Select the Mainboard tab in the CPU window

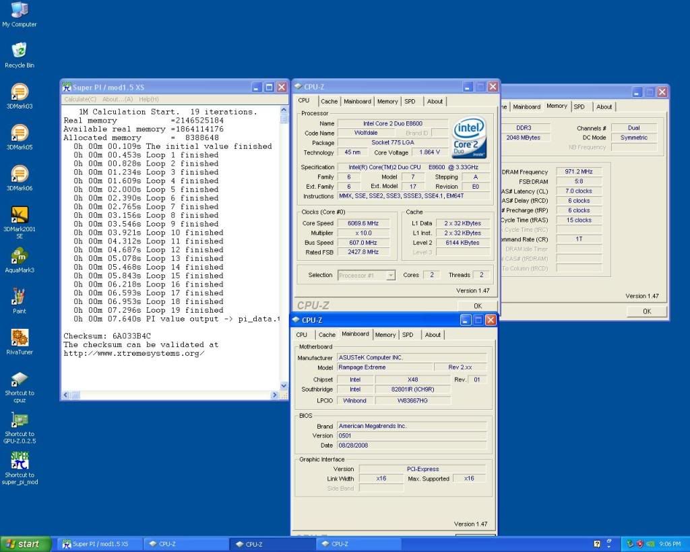click(357, 101)
